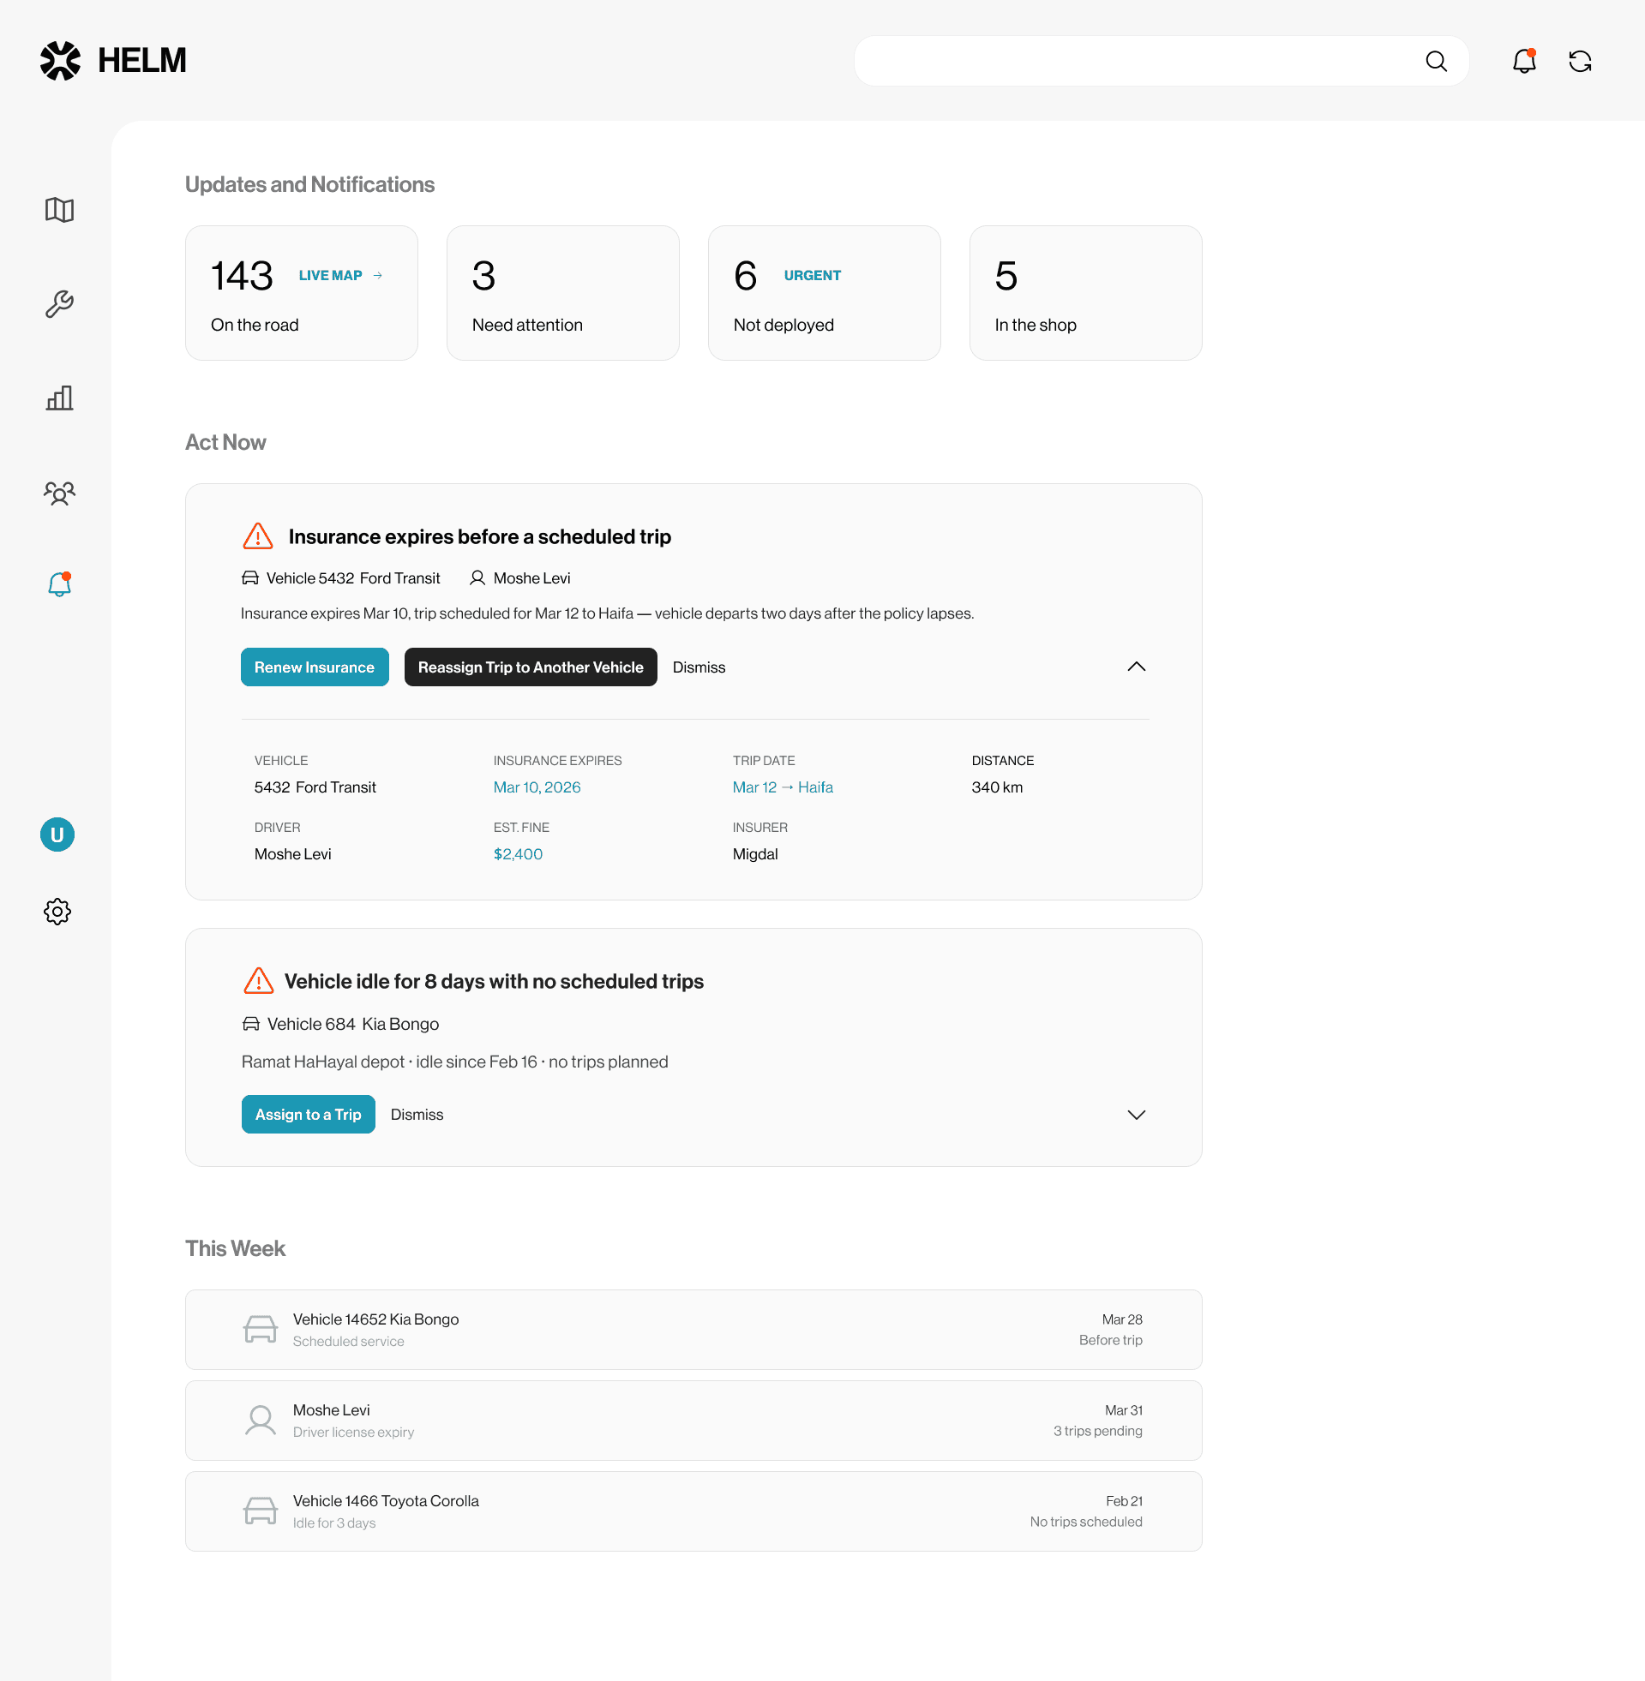Click Vehicle 5432 Ford Transit in alert header
This screenshot has height=1681, width=1645.
[x=352, y=578]
